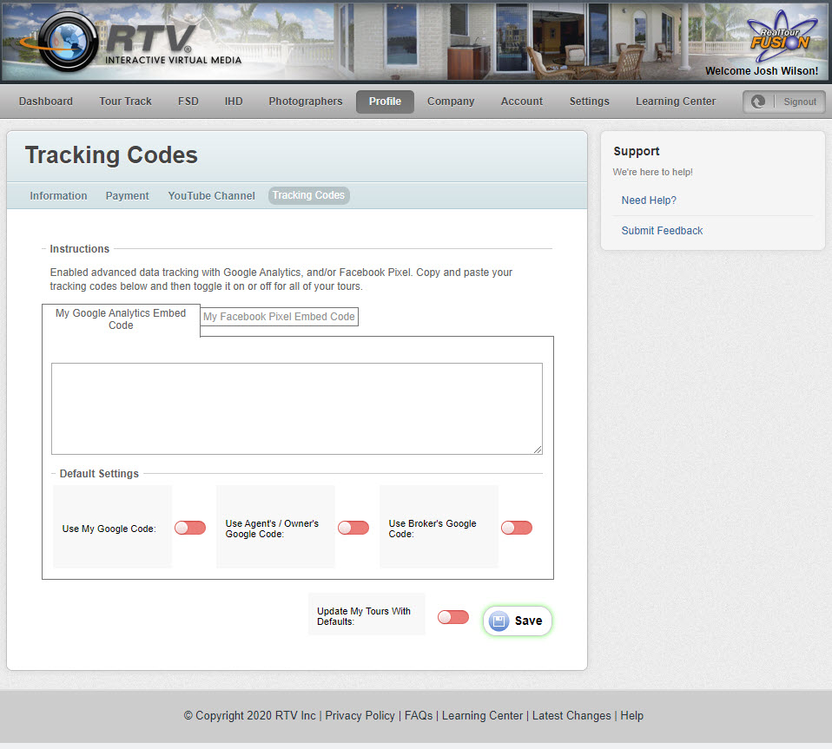
Task: Open Privacy Policy in the footer
Action: 360,716
